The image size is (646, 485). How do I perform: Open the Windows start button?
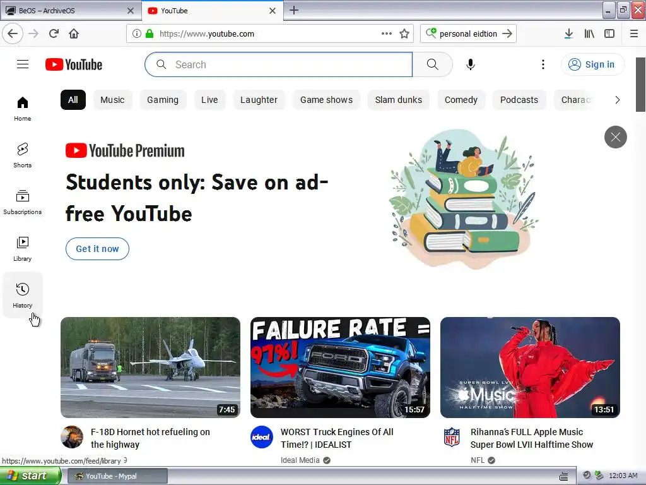tap(30, 476)
